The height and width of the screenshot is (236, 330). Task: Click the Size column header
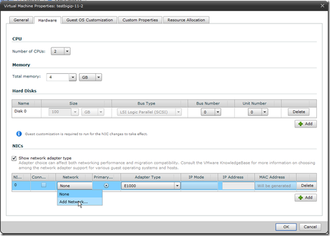(x=76, y=103)
